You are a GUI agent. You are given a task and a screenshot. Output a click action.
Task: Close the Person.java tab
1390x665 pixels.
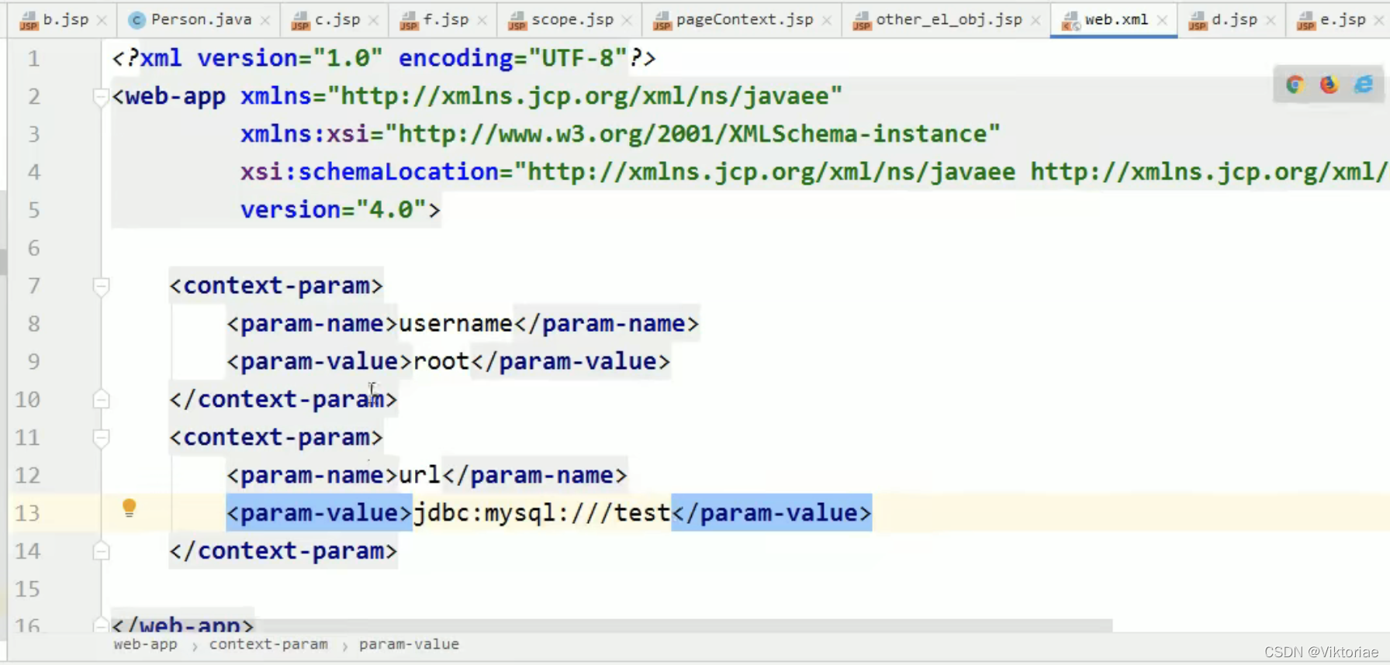click(x=265, y=21)
